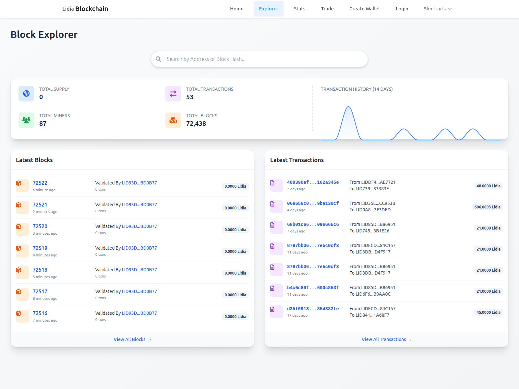Go to the Home page
The image size is (519, 389).
pyautogui.click(x=237, y=9)
